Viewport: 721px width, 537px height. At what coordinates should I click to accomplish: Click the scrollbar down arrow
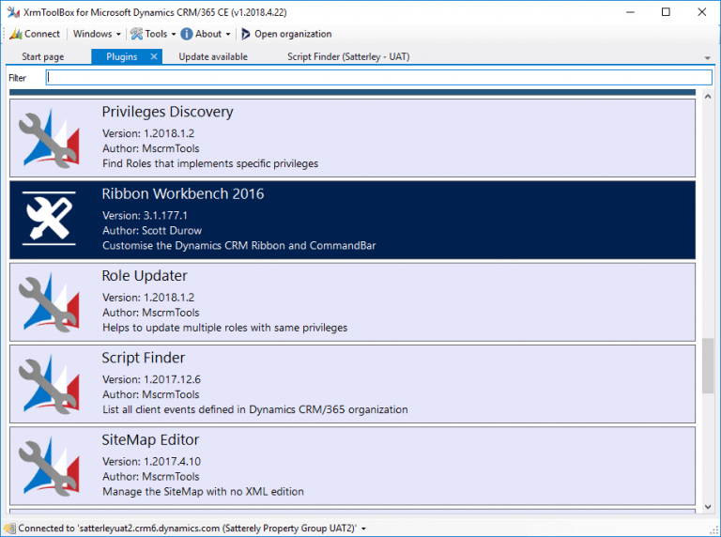tap(708, 507)
